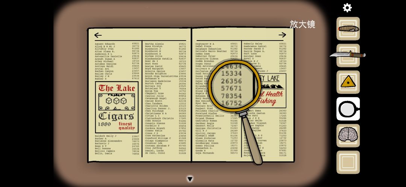Click the magnified number 57671

(231, 88)
